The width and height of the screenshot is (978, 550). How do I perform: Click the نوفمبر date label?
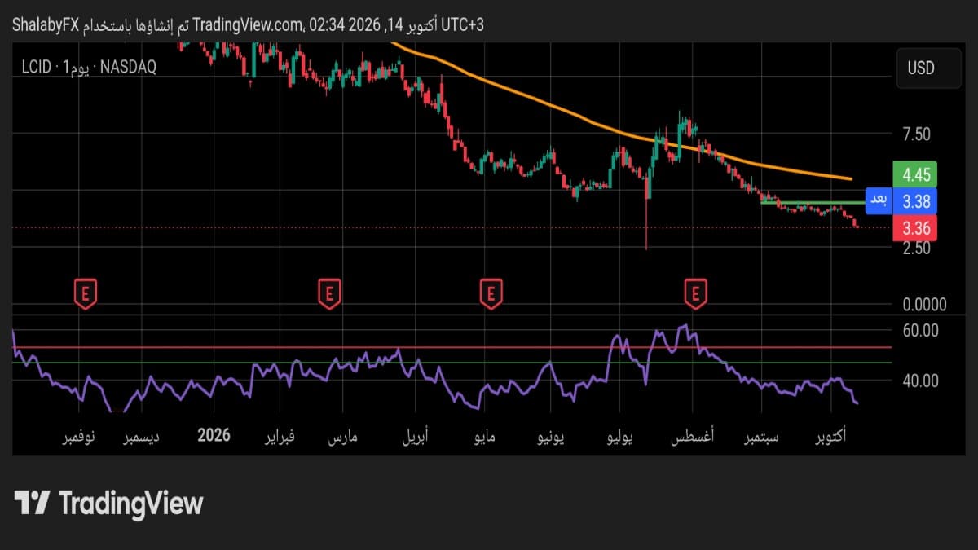(x=79, y=436)
